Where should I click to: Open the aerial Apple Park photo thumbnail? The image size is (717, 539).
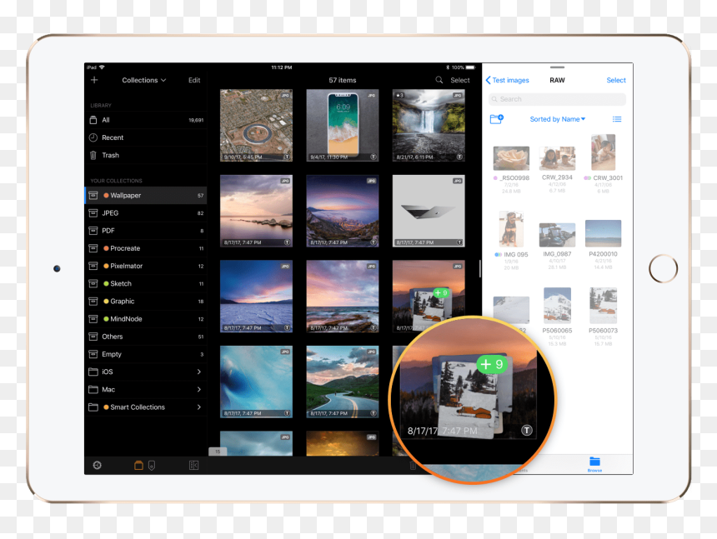256,125
